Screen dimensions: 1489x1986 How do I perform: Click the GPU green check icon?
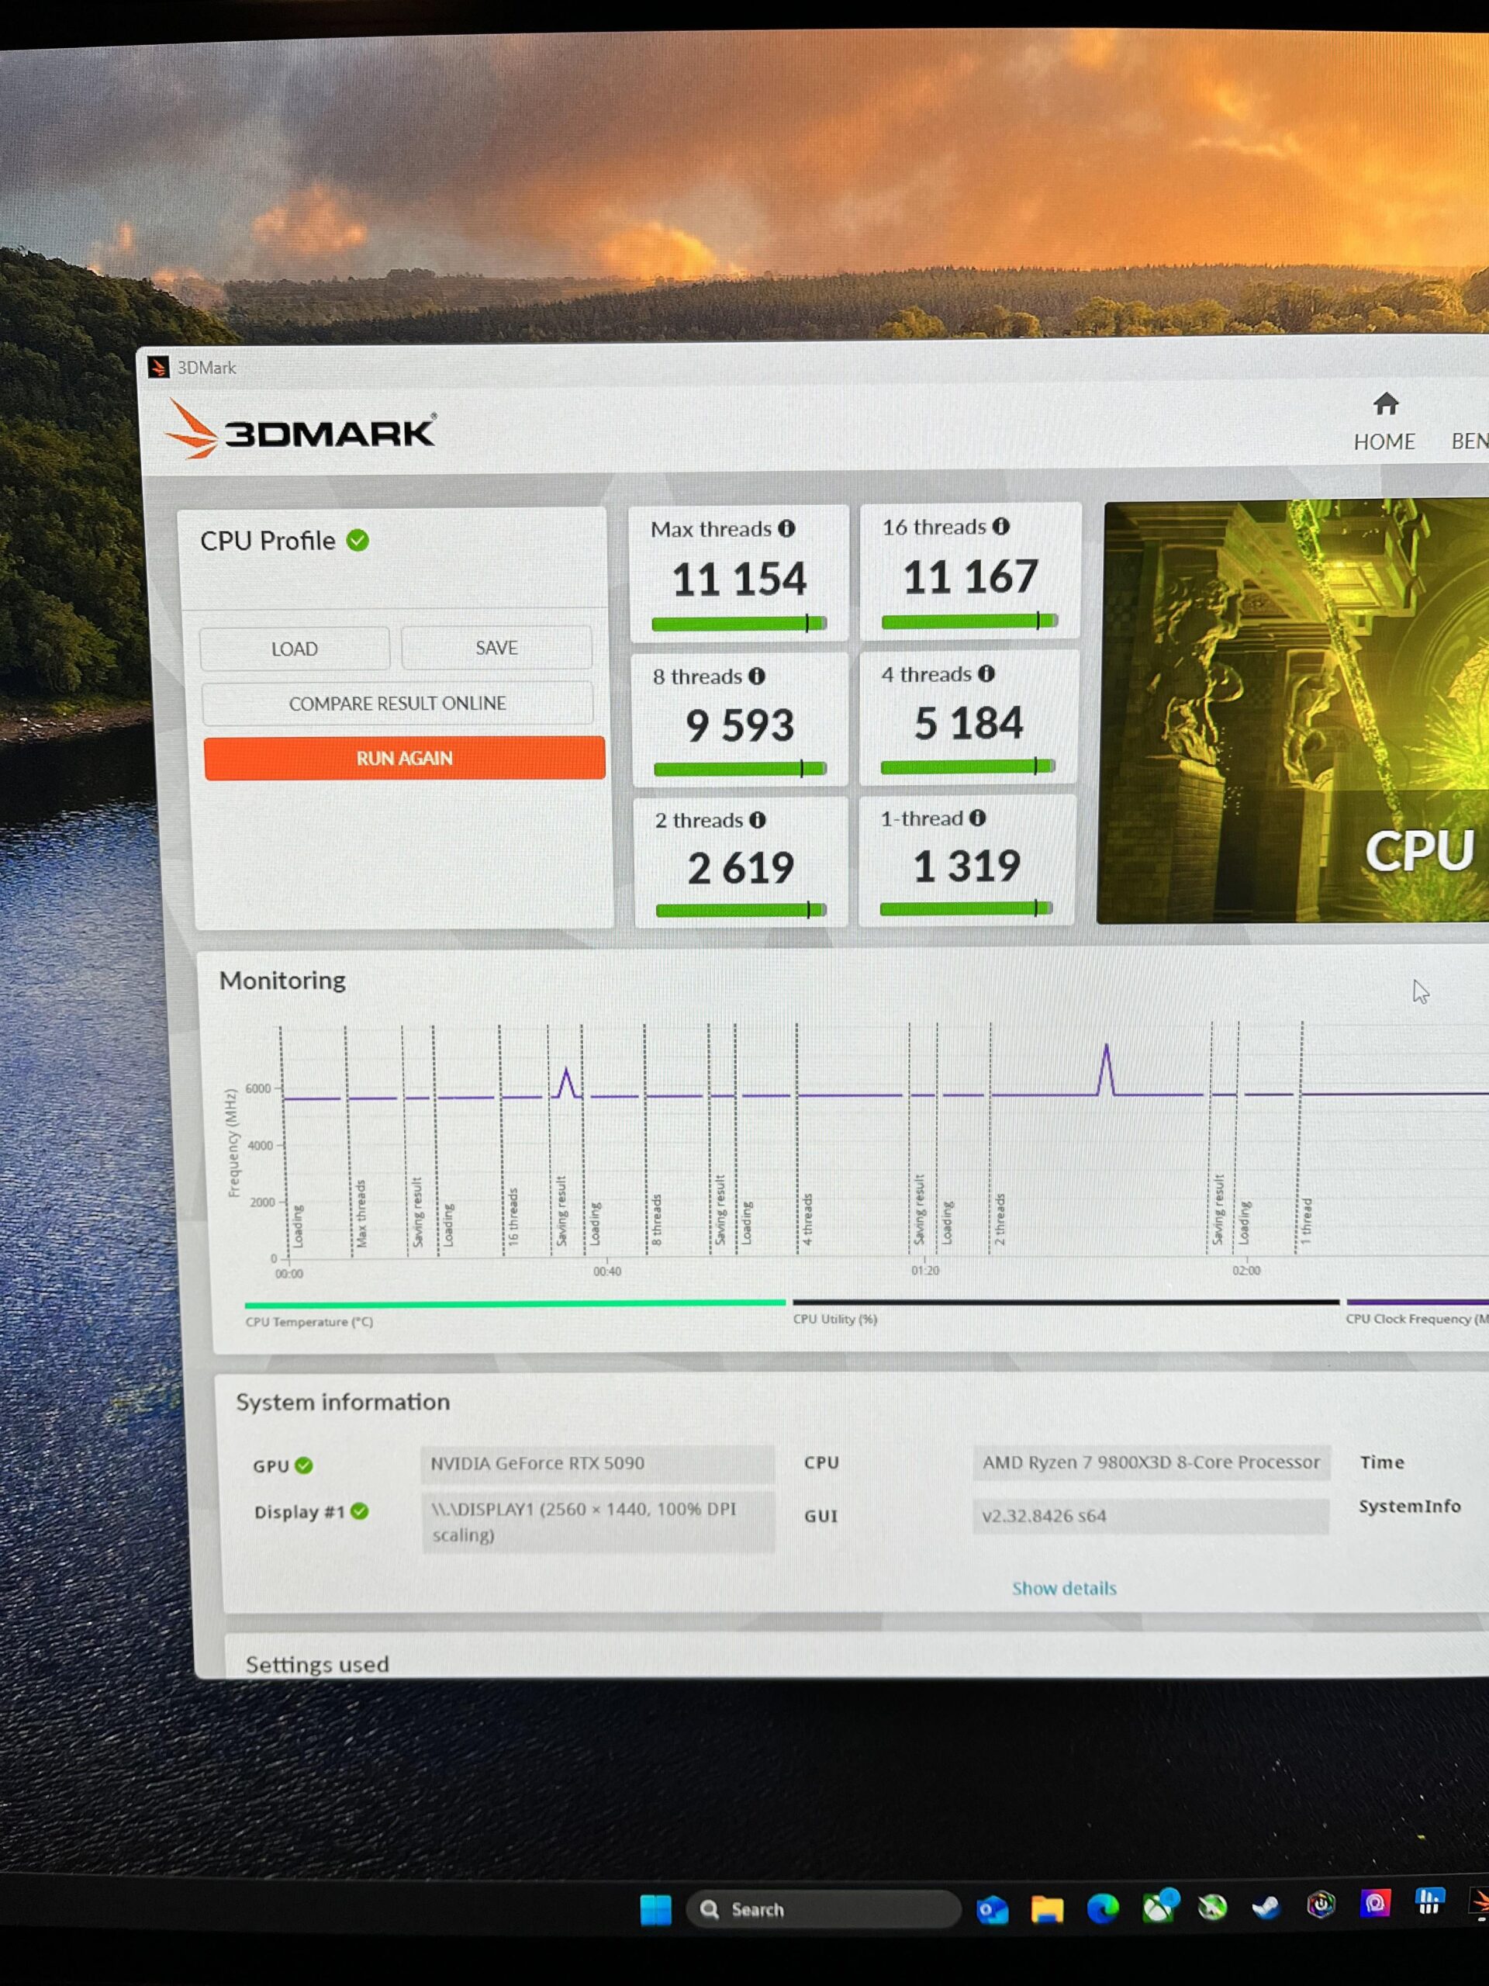pos(304,1465)
